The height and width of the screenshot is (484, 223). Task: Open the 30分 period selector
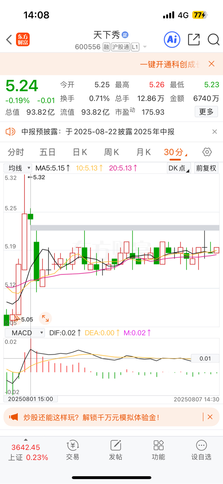(x=175, y=152)
